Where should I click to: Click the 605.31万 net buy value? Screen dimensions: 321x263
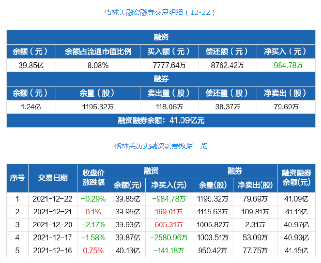[169, 225]
